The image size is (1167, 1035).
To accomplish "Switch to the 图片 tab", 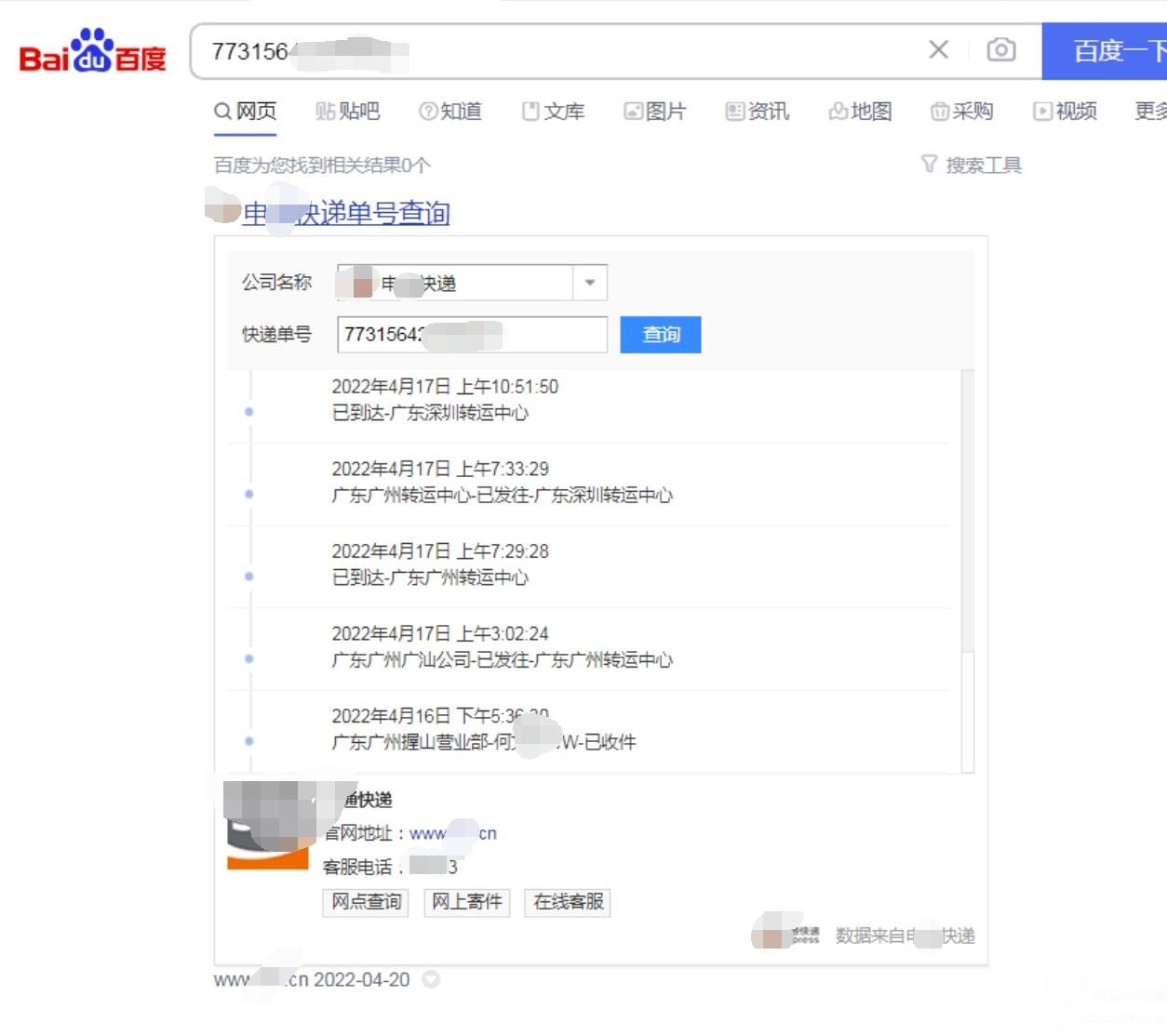I will coord(654,112).
